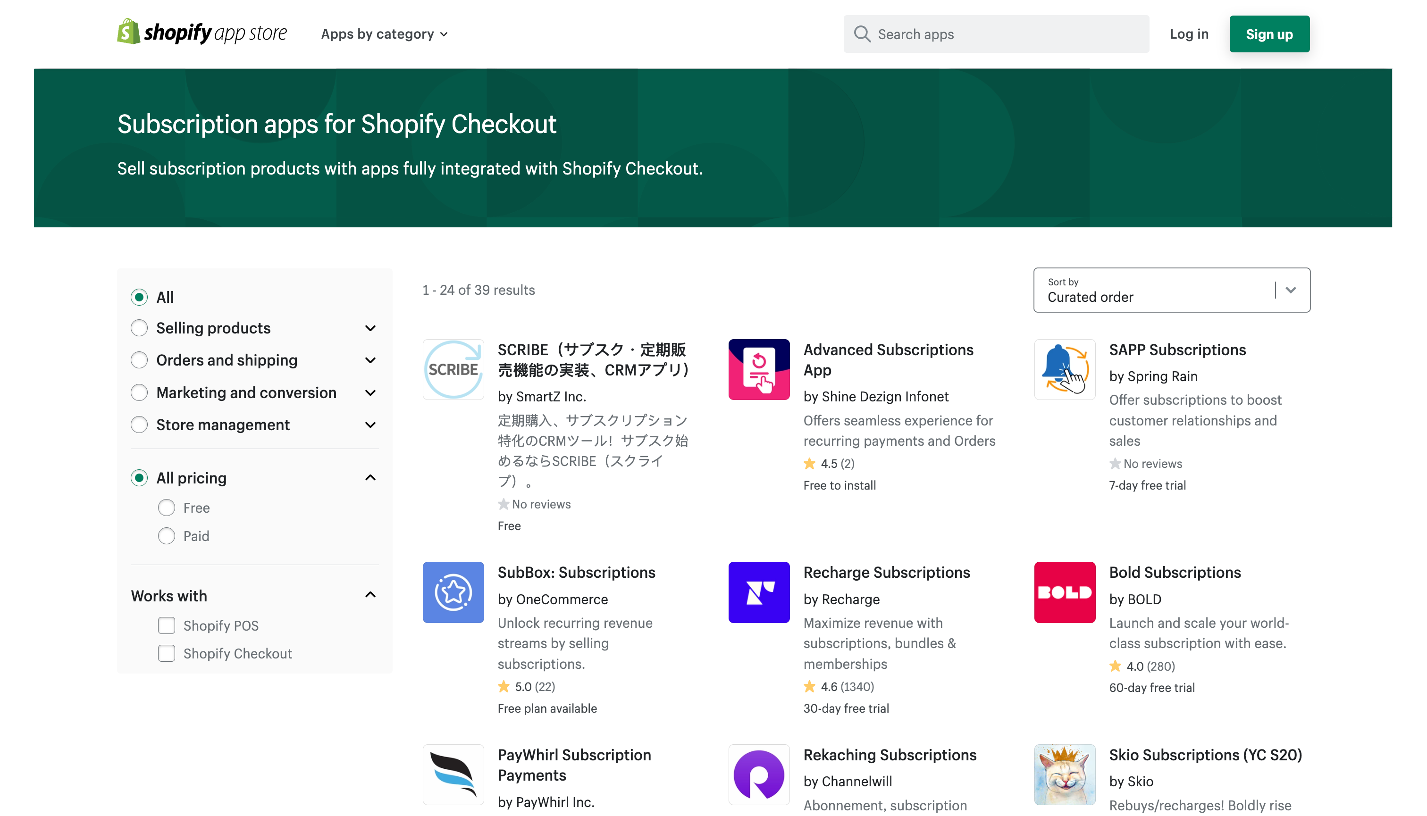Select the Paid pricing option
Screen dimensions: 1427x816
(167, 536)
